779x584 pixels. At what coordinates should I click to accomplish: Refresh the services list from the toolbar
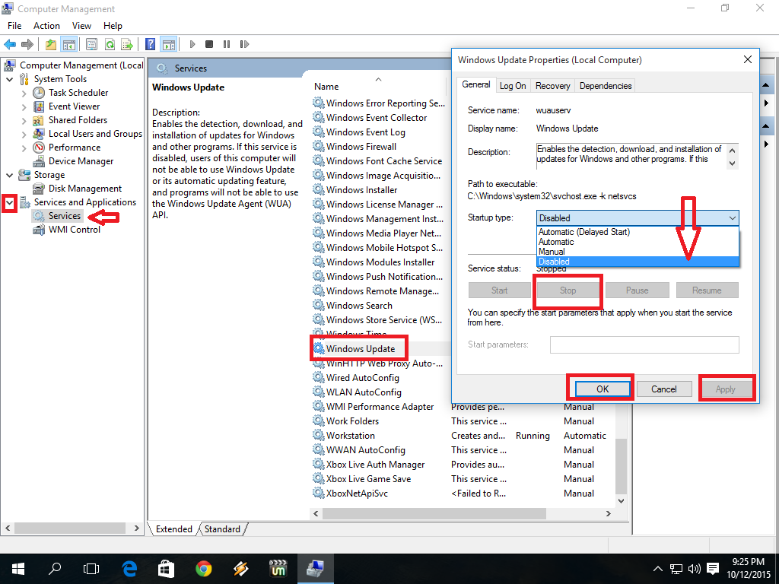pyautogui.click(x=109, y=44)
